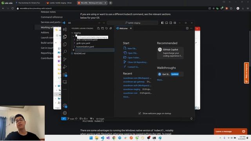The height and width of the screenshot is (141, 251).
Task: Collapse all folders in the explorer
Action: point(111,28)
